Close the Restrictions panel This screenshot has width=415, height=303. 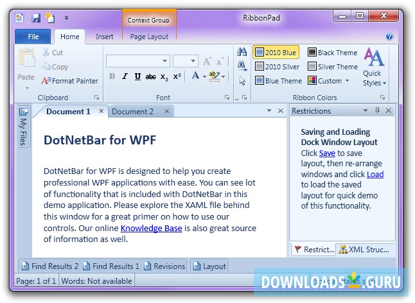[389, 110]
